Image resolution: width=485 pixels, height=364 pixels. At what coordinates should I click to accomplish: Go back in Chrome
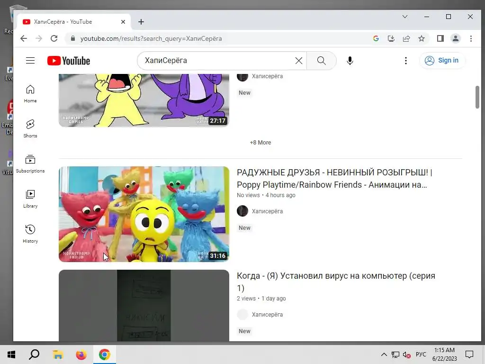point(24,38)
